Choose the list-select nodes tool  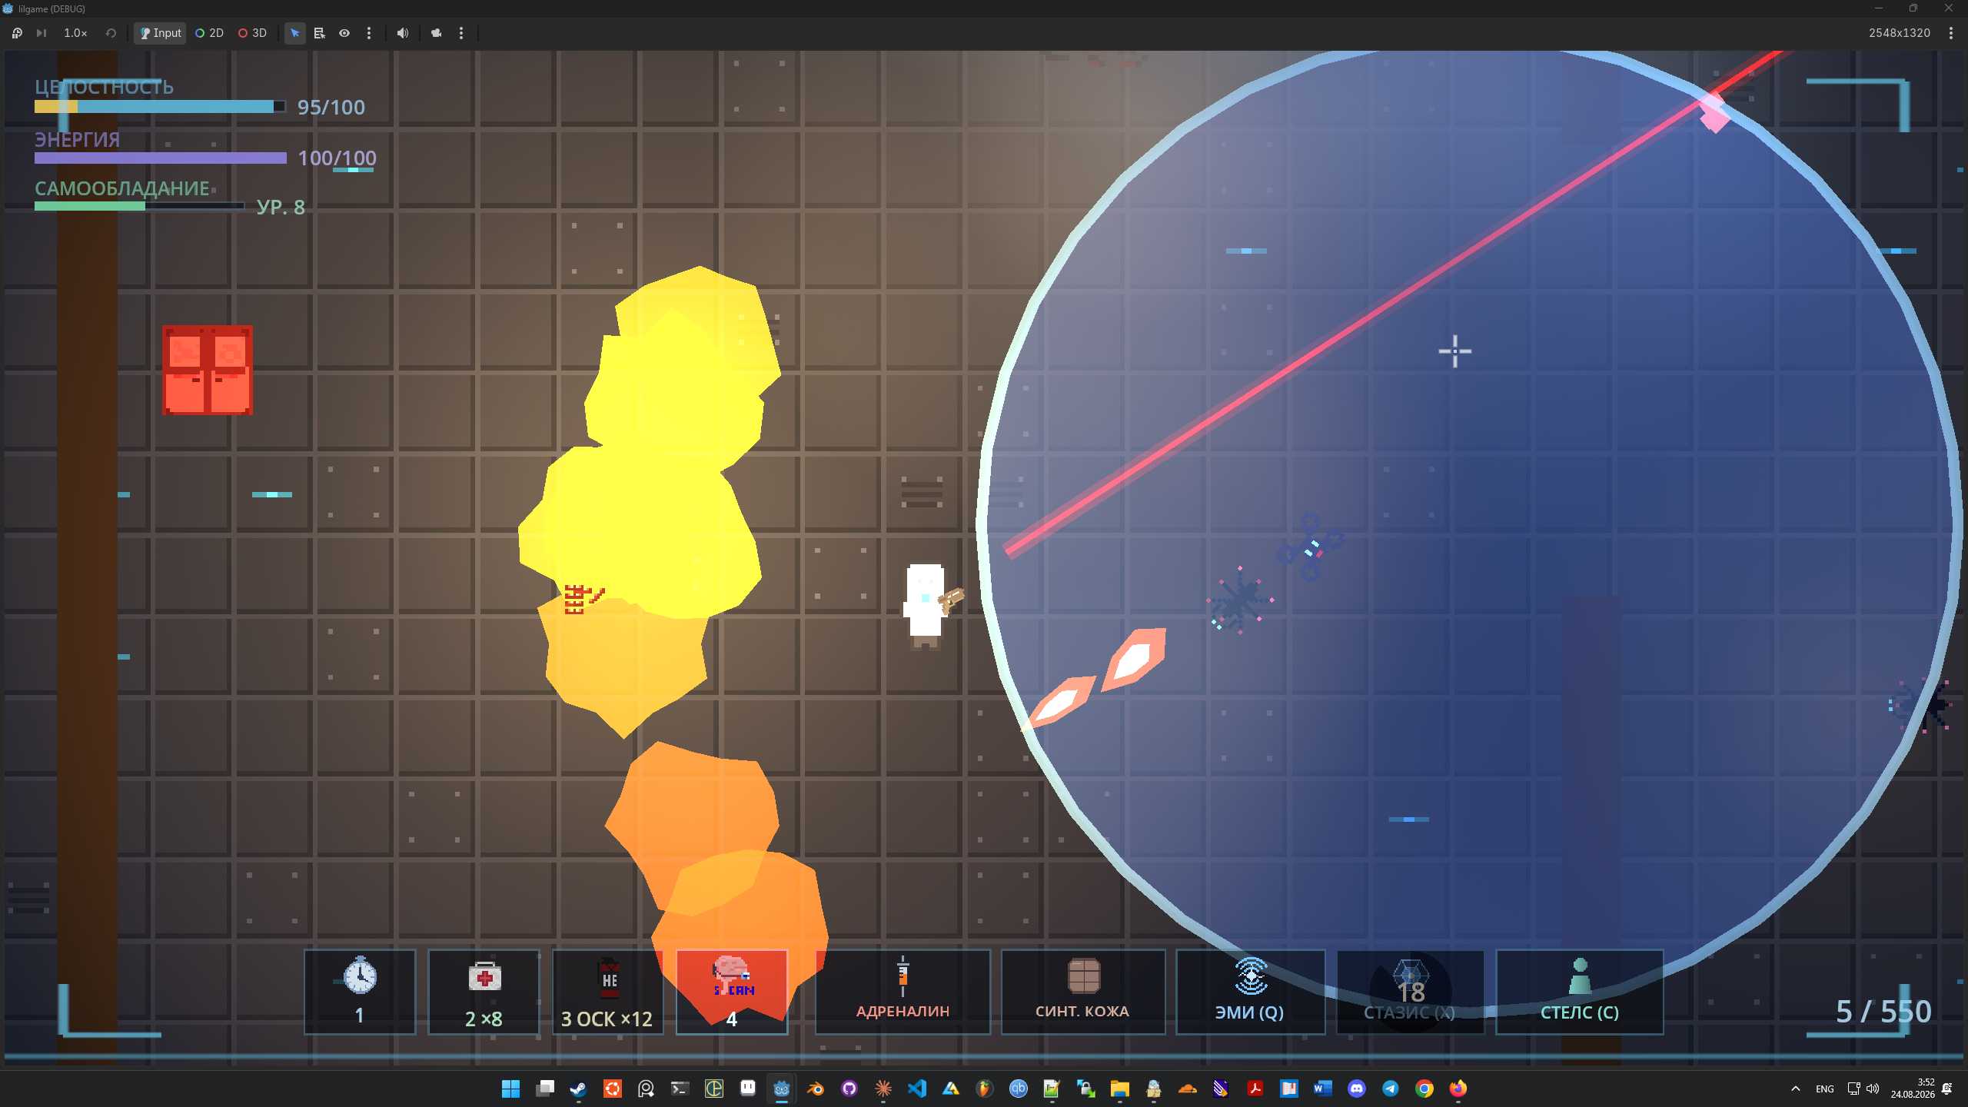tap(319, 33)
